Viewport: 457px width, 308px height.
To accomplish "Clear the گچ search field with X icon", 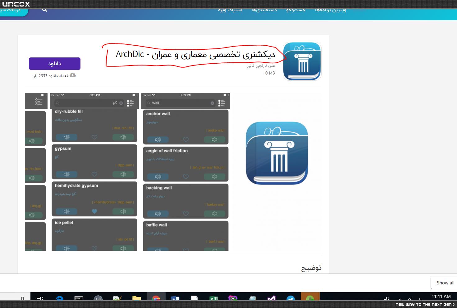I will point(121,103).
